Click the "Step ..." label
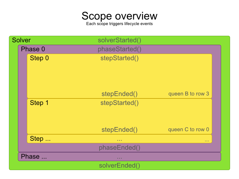 [41, 139]
